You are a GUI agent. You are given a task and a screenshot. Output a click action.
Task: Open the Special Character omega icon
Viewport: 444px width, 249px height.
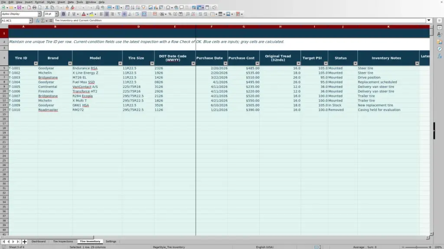168,8
